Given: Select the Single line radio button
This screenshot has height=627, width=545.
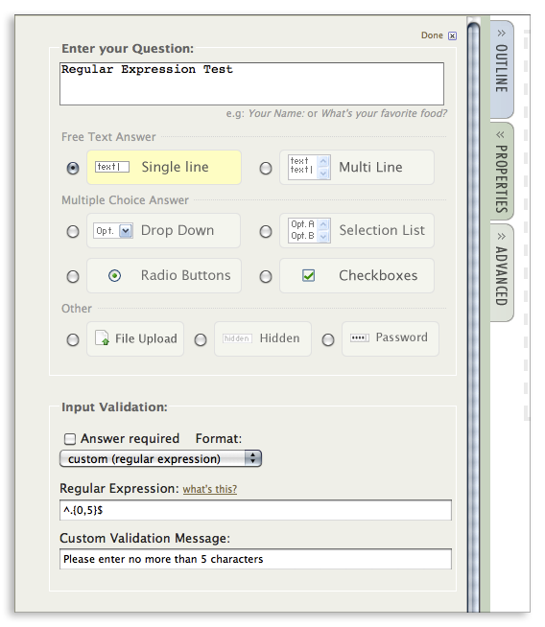Looking at the screenshot, I should [73, 168].
